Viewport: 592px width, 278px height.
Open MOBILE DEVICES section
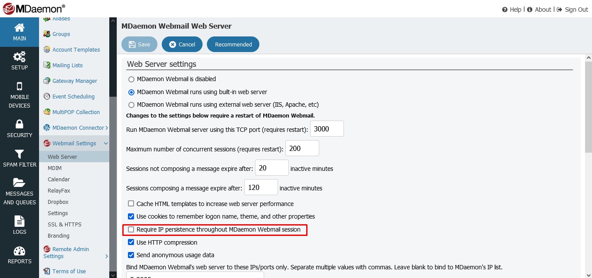[x=20, y=95]
